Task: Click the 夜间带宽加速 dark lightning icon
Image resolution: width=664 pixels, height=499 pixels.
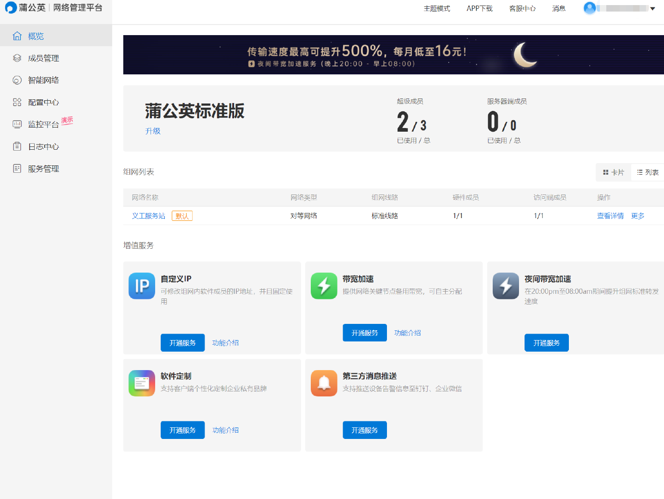Action: pyautogui.click(x=506, y=286)
